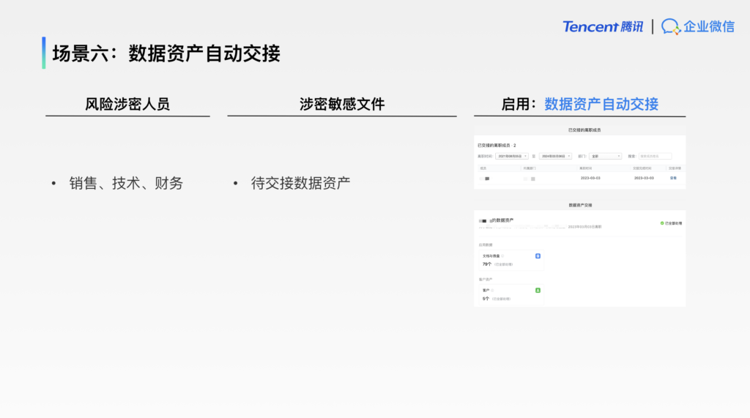Screen dimensions: 750x418
Task: Click the green 已全部处理 checkmark icon
Action: [662, 223]
